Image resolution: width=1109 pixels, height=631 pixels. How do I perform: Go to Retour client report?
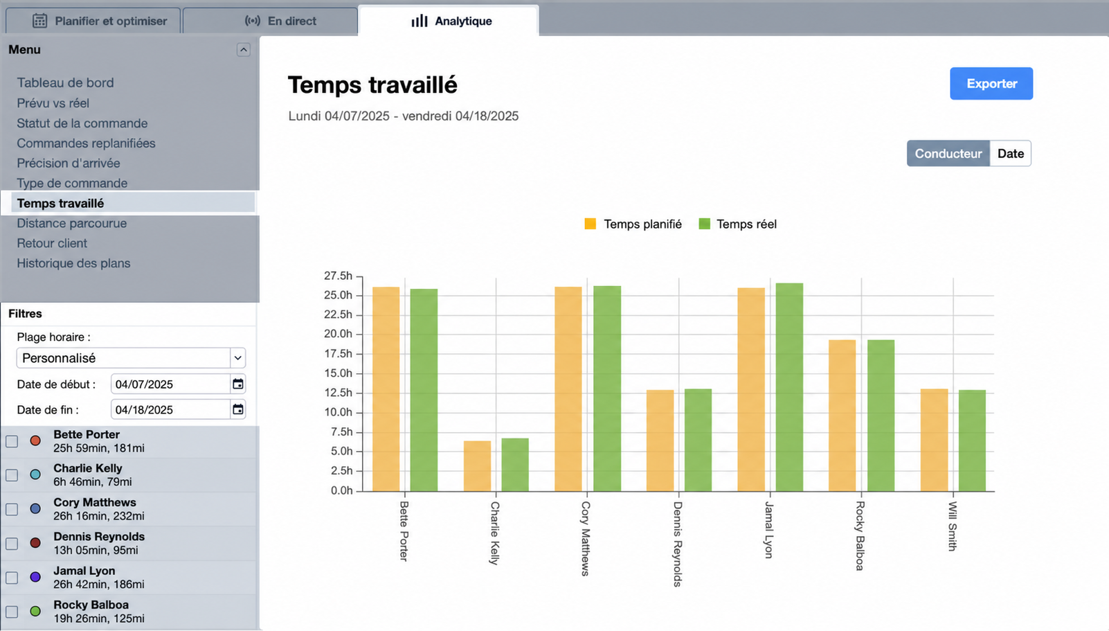pos(52,243)
